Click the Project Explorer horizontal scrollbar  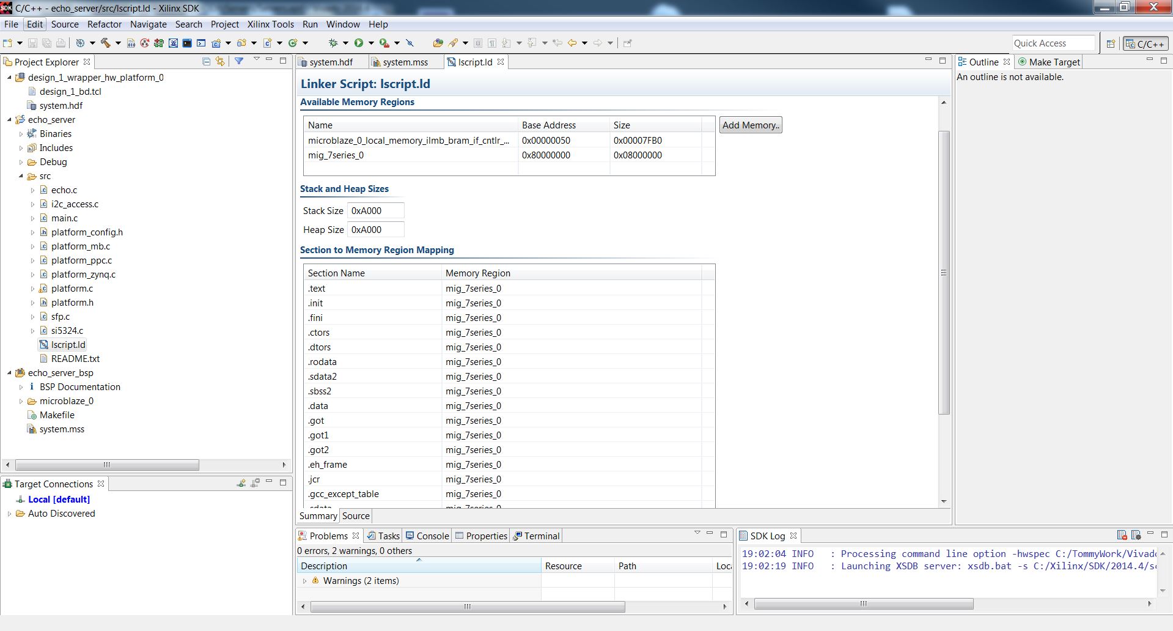107,465
